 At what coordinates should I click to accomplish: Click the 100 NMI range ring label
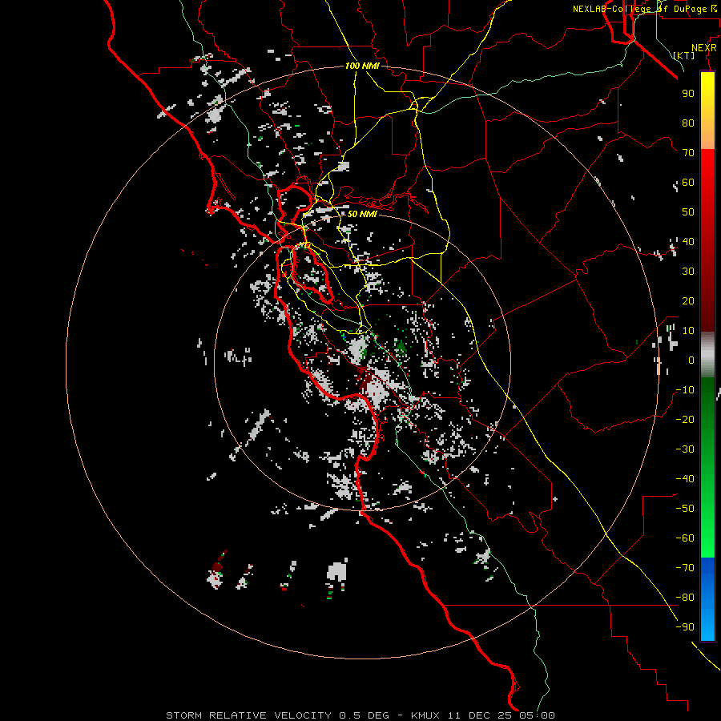(362, 66)
